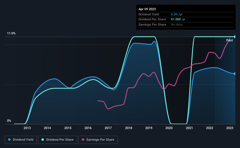This screenshot has width=240, height=148.
Task: Click the Apr 09 2023 tooltip date header
Action: click(147, 9)
